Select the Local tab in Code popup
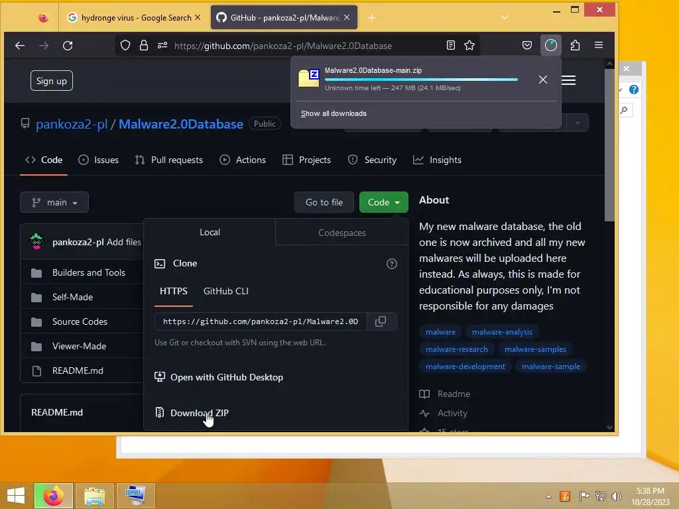 click(210, 233)
